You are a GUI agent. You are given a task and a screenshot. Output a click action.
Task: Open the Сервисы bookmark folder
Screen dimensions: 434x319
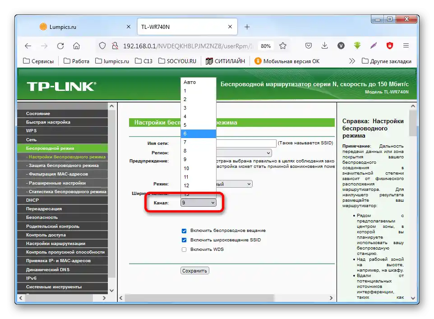(x=38, y=61)
